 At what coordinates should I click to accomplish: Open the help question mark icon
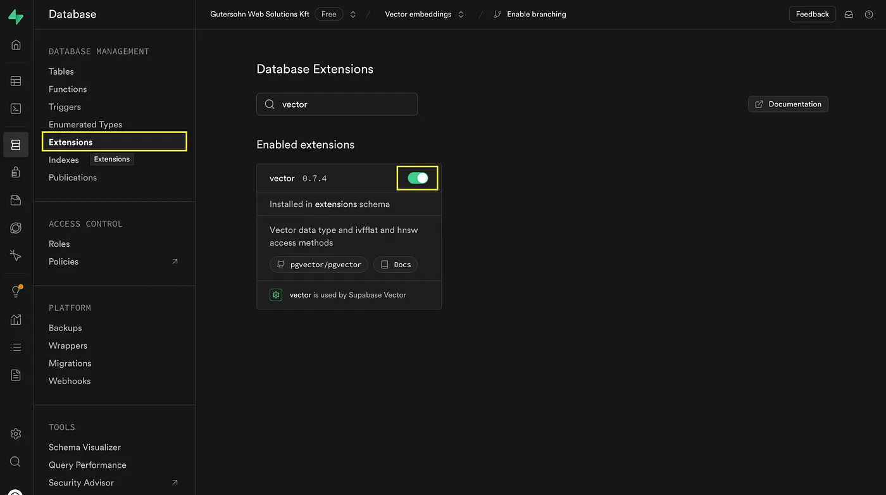coord(869,14)
